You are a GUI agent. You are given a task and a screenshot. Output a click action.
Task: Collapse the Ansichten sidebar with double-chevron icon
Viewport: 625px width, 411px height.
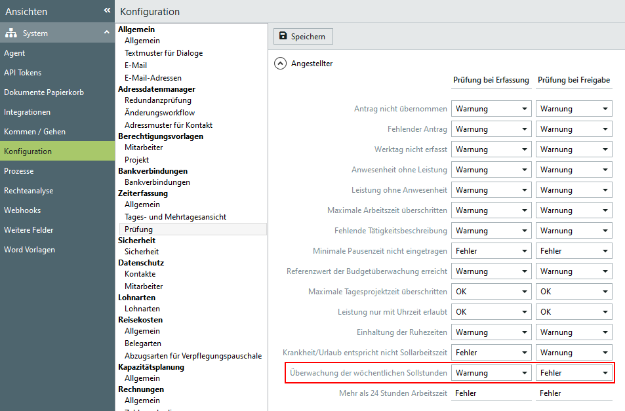pyautogui.click(x=107, y=10)
